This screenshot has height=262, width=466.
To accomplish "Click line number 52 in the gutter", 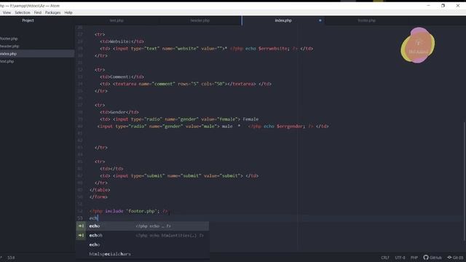I will (79, 211).
